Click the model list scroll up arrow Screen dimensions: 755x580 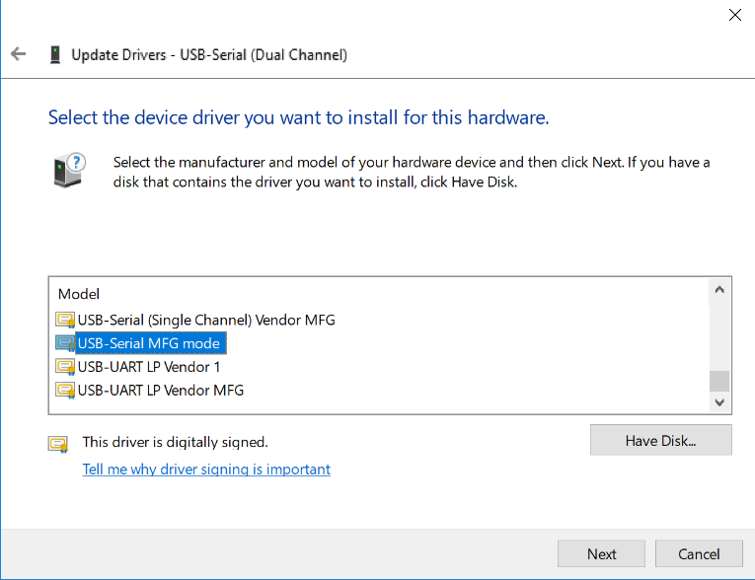(719, 289)
